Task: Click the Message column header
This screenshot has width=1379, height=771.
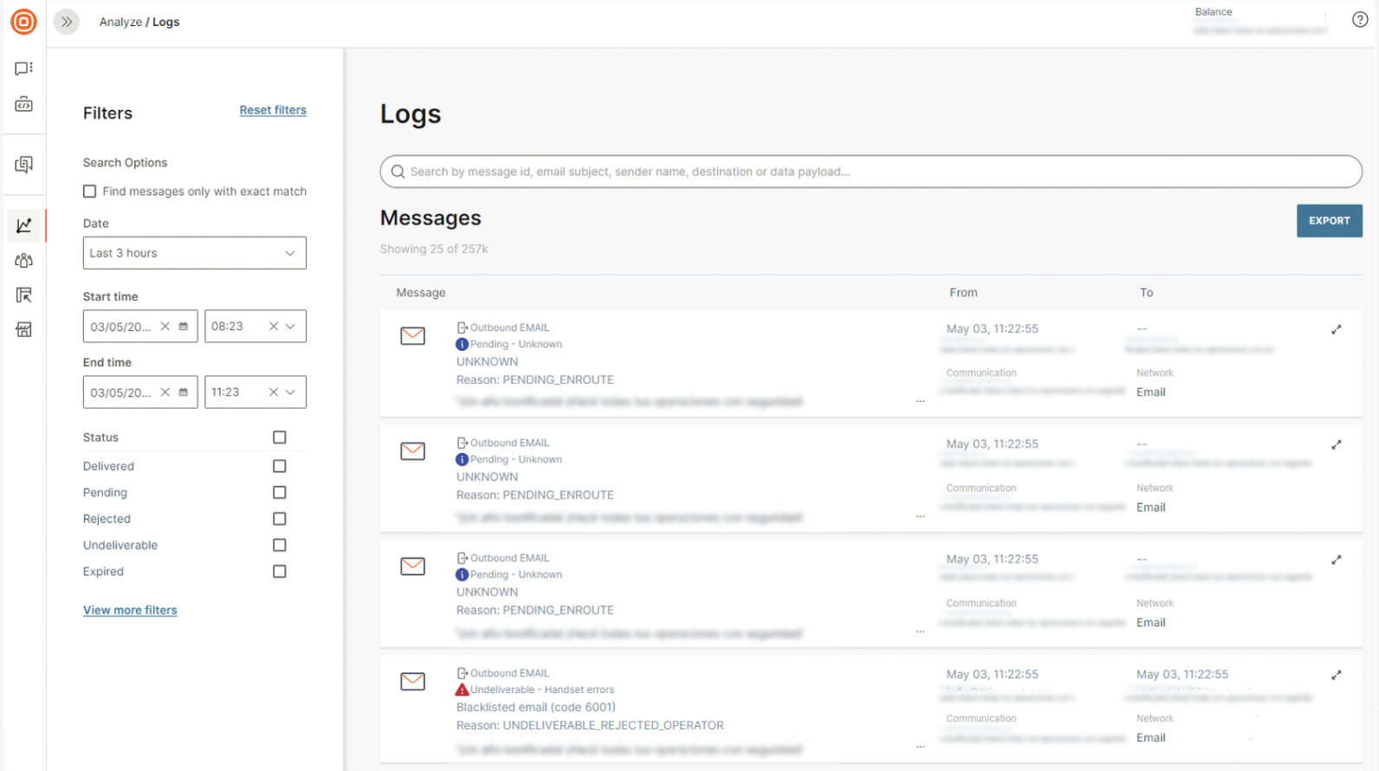Action: [421, 293]
